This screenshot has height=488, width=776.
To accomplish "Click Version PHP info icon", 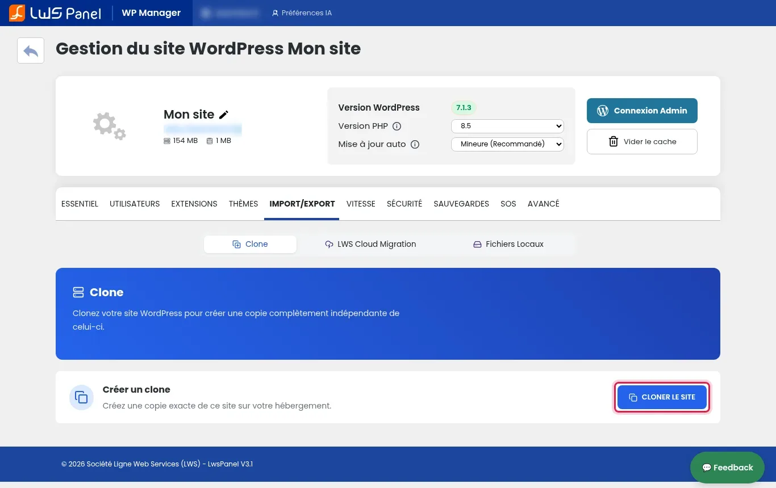I will [397, 126].
